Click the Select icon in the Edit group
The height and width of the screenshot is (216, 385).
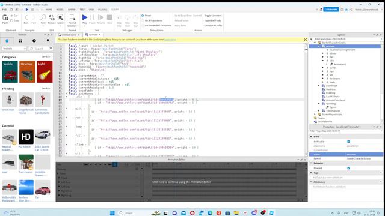pyautogui.click(x=60, y=17)
